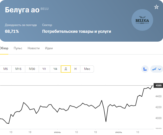The width and height of the screenshot is (163, 135).
Task: Click the Beluga Group logo
Action: point(142,20)
